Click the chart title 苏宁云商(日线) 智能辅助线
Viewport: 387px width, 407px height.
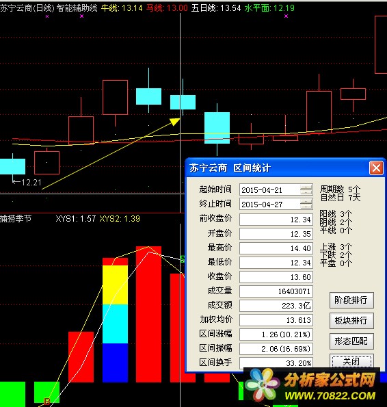tap(49, 8)
